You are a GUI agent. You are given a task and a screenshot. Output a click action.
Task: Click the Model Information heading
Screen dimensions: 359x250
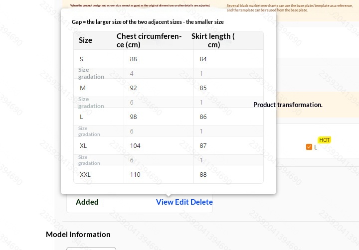point(78,235)
